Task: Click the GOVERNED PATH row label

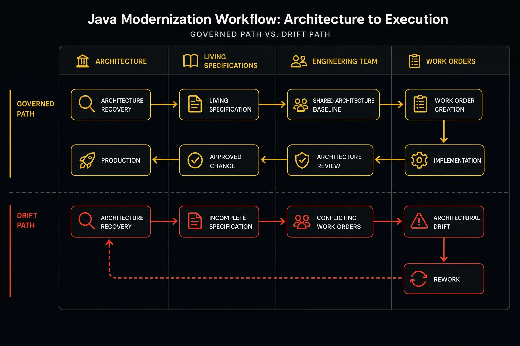Action: [x=36, y=109]
